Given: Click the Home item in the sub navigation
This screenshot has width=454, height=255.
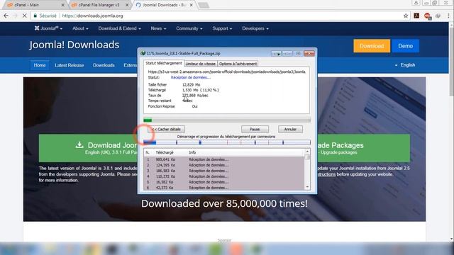Looking at the screenshot, I should click(40, 65).
